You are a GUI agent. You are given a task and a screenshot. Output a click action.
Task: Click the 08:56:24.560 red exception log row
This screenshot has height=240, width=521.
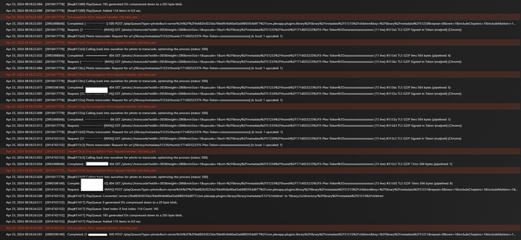click(x=260, y=228)
